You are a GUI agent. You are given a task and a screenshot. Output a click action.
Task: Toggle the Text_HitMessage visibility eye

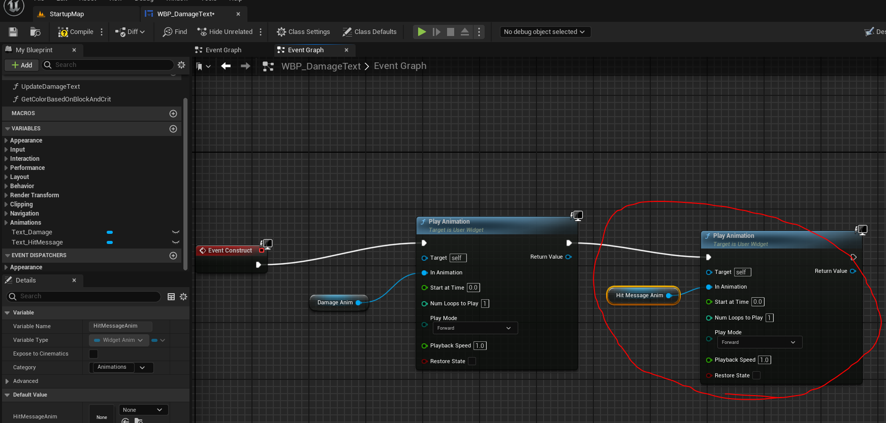point(176,242)
